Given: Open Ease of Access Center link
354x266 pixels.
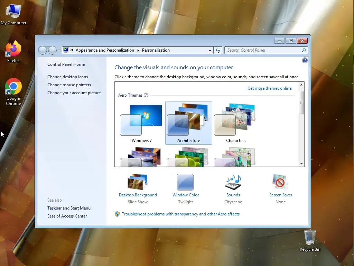Looking at the screenshot, I should point(67,216).
